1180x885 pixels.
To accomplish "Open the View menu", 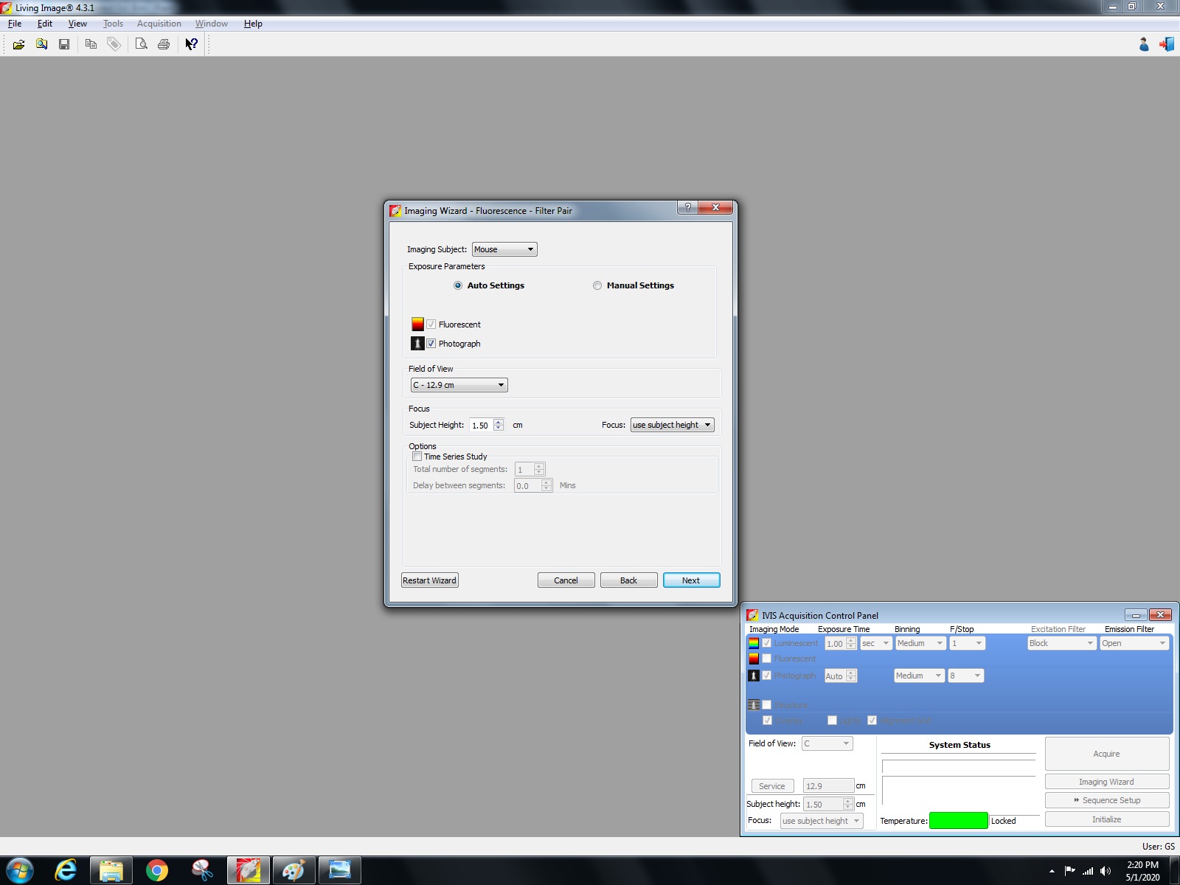I will point(77,24).
